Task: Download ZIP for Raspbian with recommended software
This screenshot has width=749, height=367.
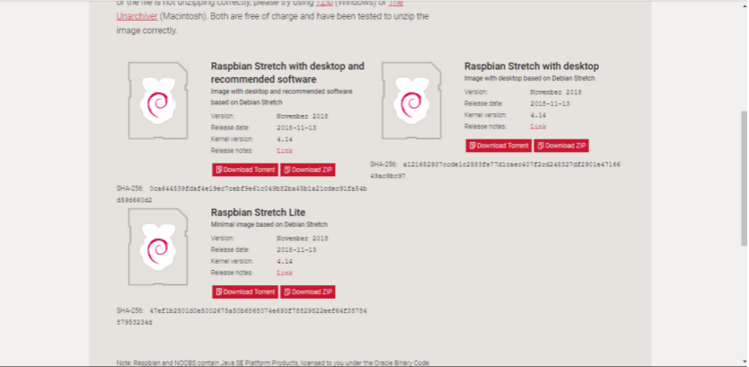Action: 308,169
